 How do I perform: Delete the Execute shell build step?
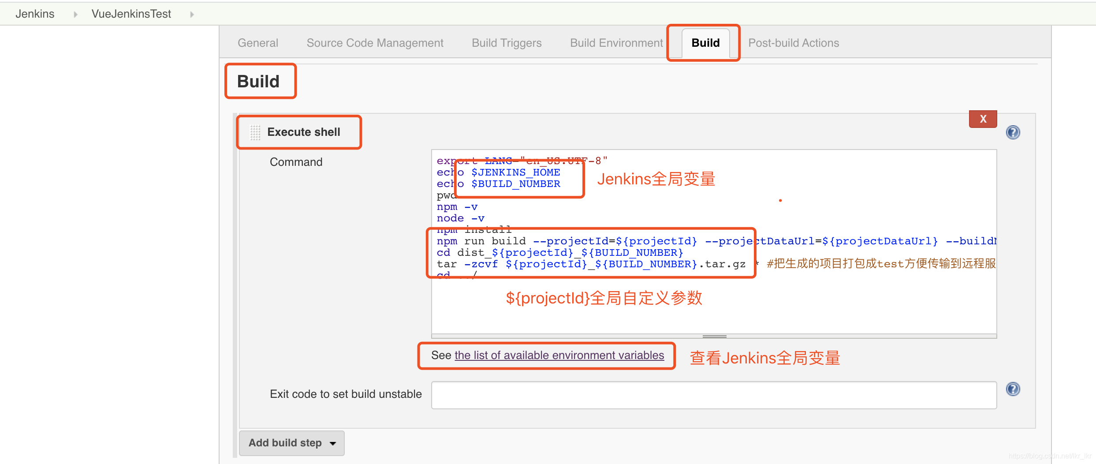[983, 119]
